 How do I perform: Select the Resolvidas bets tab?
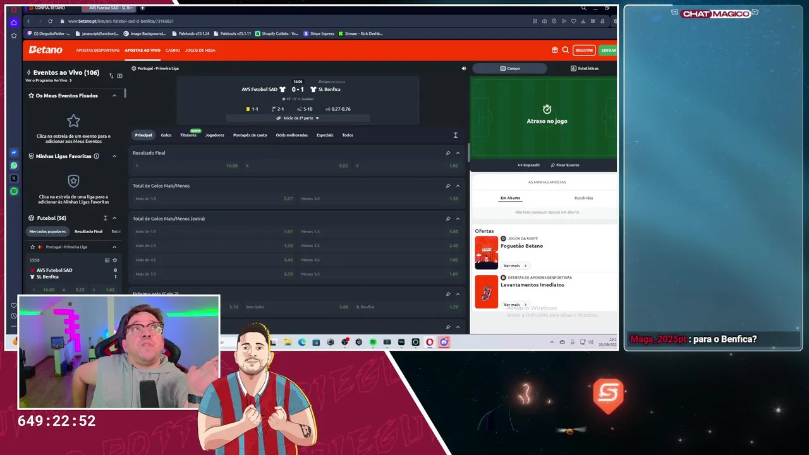tap(583, 198)
